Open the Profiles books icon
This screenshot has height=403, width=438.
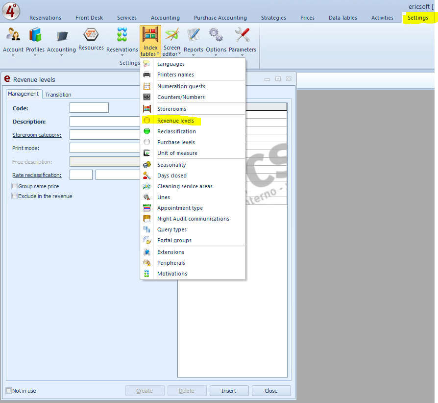pyautogui.click(x=35, y=35)
